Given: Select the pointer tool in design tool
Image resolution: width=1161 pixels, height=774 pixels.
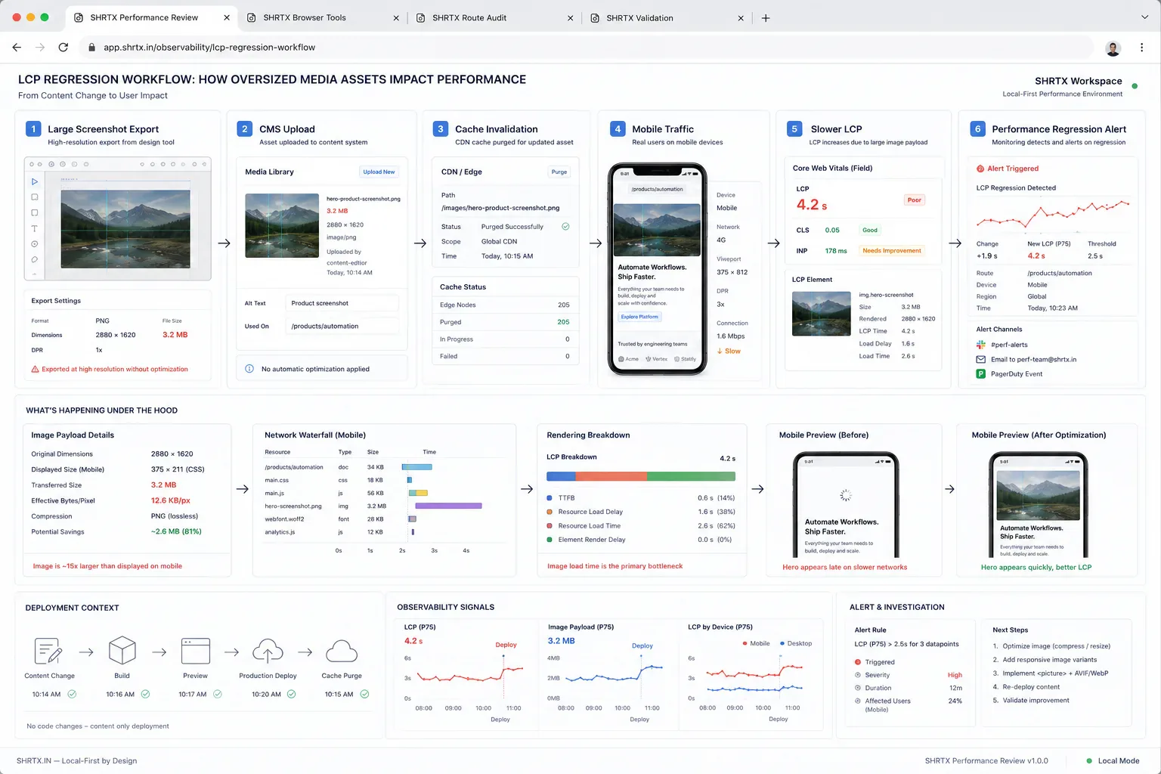Looking at the screenshot, I should tap(34, 181).
